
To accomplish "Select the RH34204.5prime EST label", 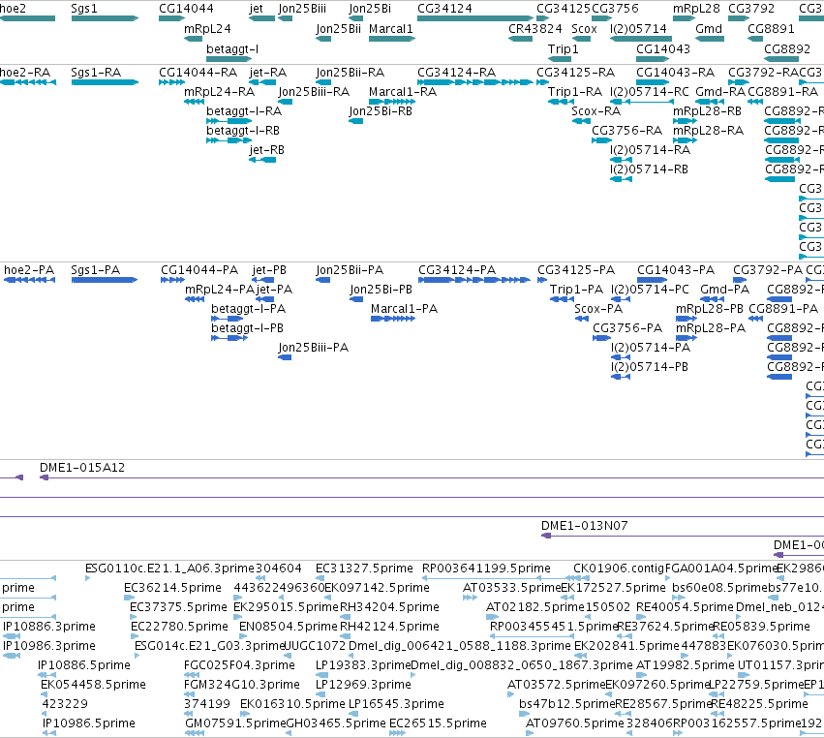I will coord(389,607).
